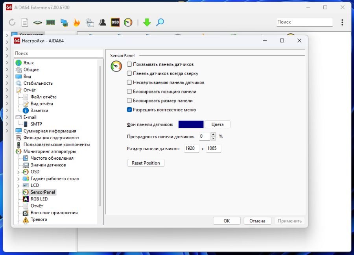
Task: Check Несвёртываемая панель датчиков option
Action: (x=129, y=82)
